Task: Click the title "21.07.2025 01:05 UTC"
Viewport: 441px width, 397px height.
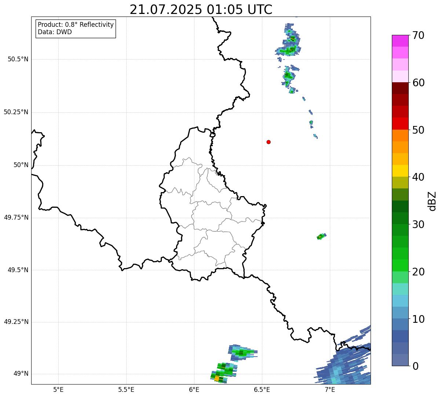Action: (x=201, y=10)
